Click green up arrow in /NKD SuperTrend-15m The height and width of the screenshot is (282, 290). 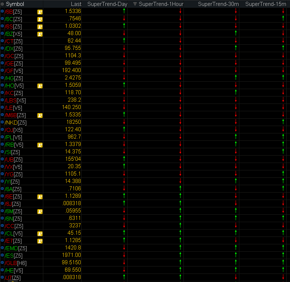pyautogui.click(x=283, y=122)
